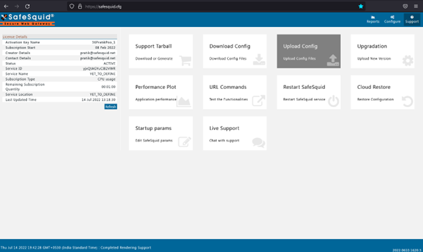The height and width of the screenshot is (252, 423).
Task: Click 'Restart SafeSquid service' subtitle text
Action: pos(304,100)
